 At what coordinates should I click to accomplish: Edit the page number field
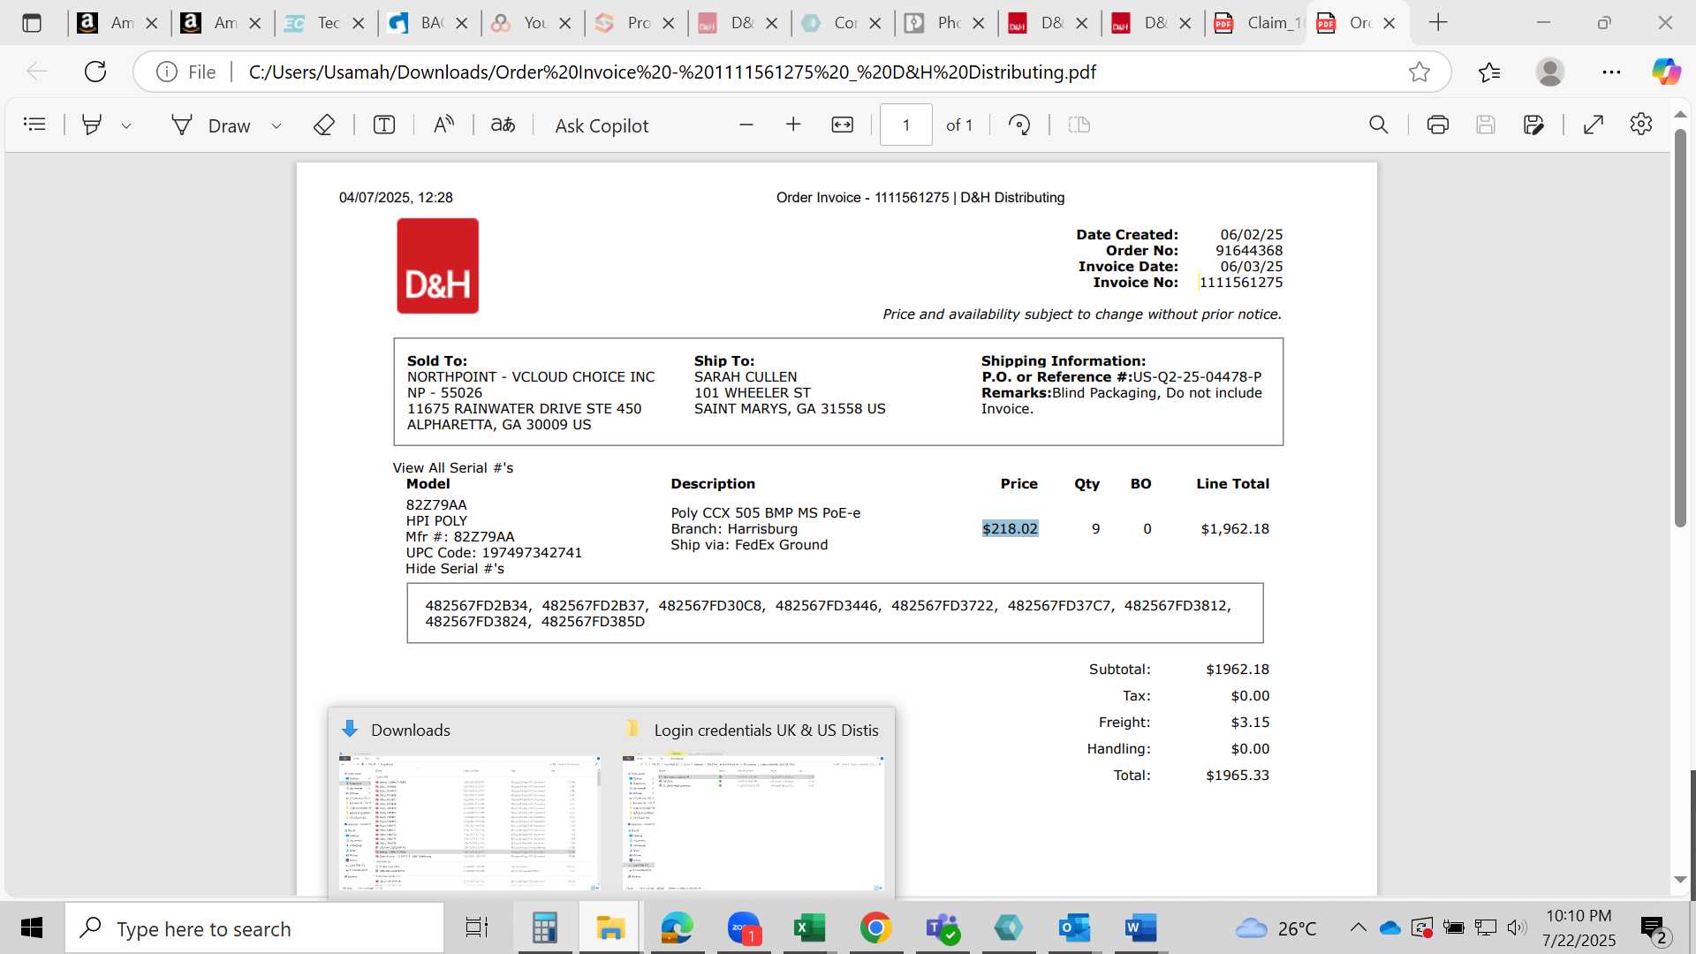[x=905, y=125]
